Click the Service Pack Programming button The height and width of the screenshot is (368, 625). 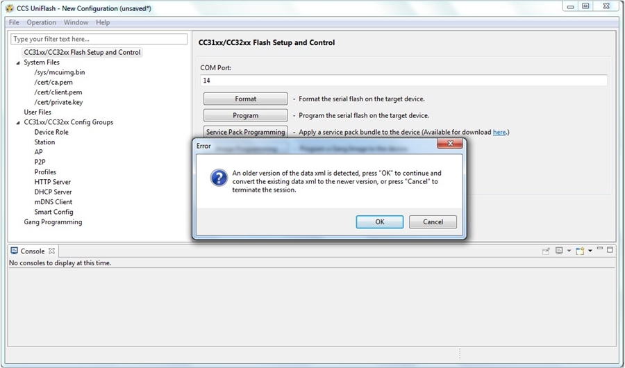coord(246,132)
